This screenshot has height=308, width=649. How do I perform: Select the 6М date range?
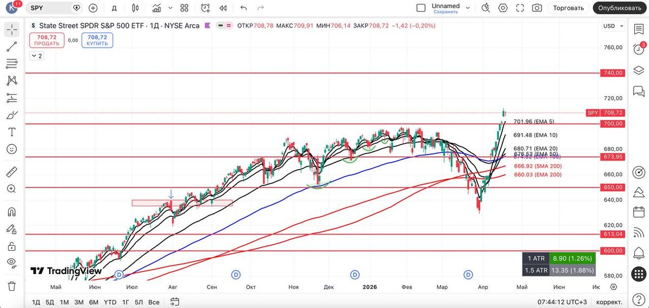pyautogui.click(x=94, y=302)
